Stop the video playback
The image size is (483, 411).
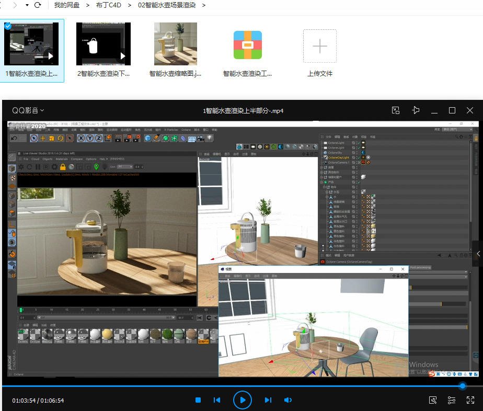click(198, 400)
